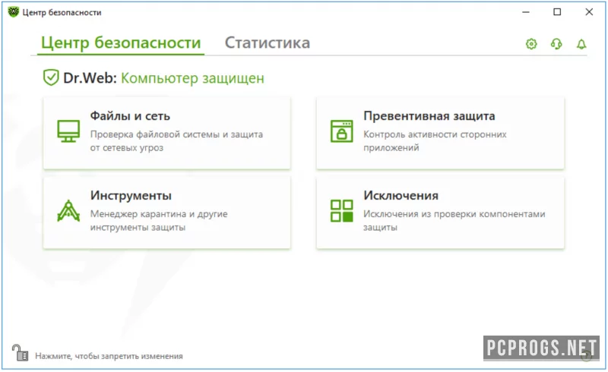608x372 pixels.
Task: Open the Файлы и сеть card title
Action: point(130,116)
